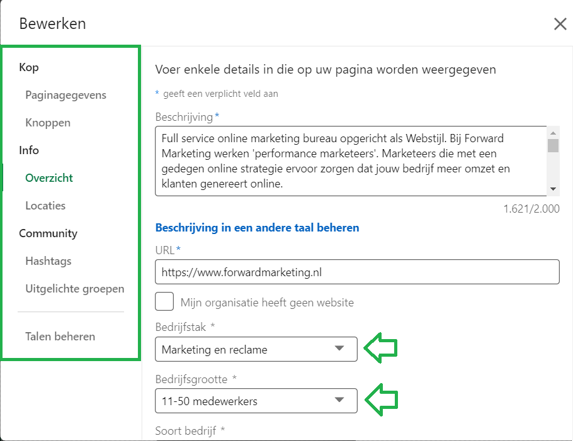The height and width of the screenshot is (441, 573).
Task: Navigate to the Knoppen section
Action: point(48,123)
